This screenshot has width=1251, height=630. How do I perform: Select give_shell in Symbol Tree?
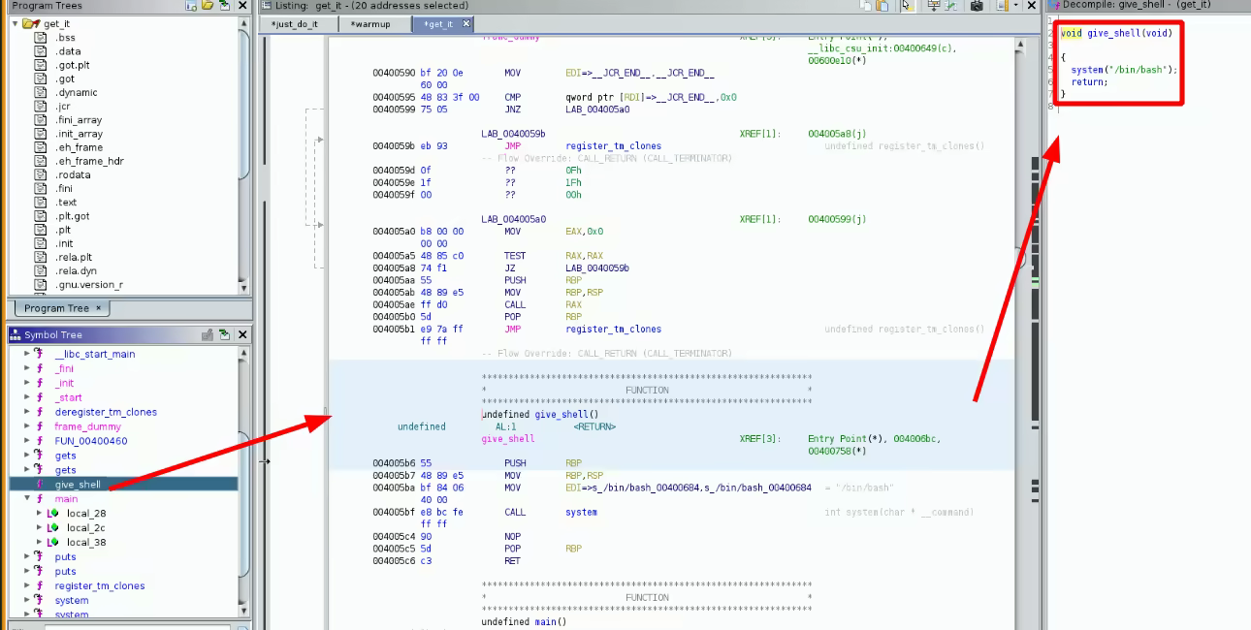point(78,485)
